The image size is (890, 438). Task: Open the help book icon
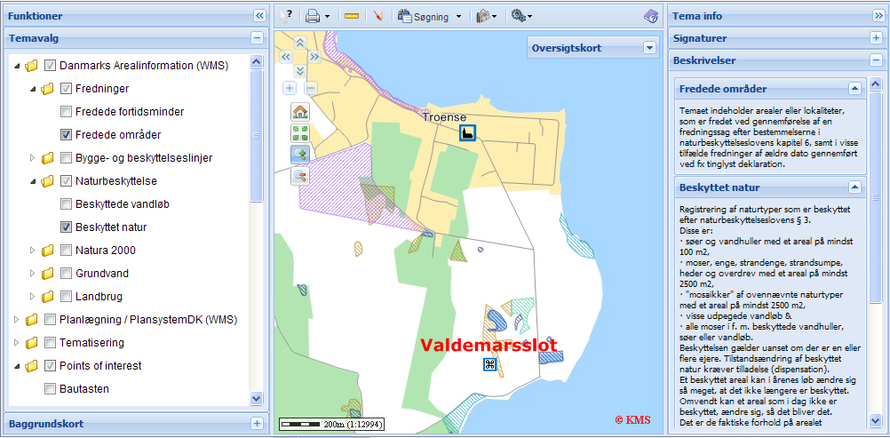[x=651, y=17]
